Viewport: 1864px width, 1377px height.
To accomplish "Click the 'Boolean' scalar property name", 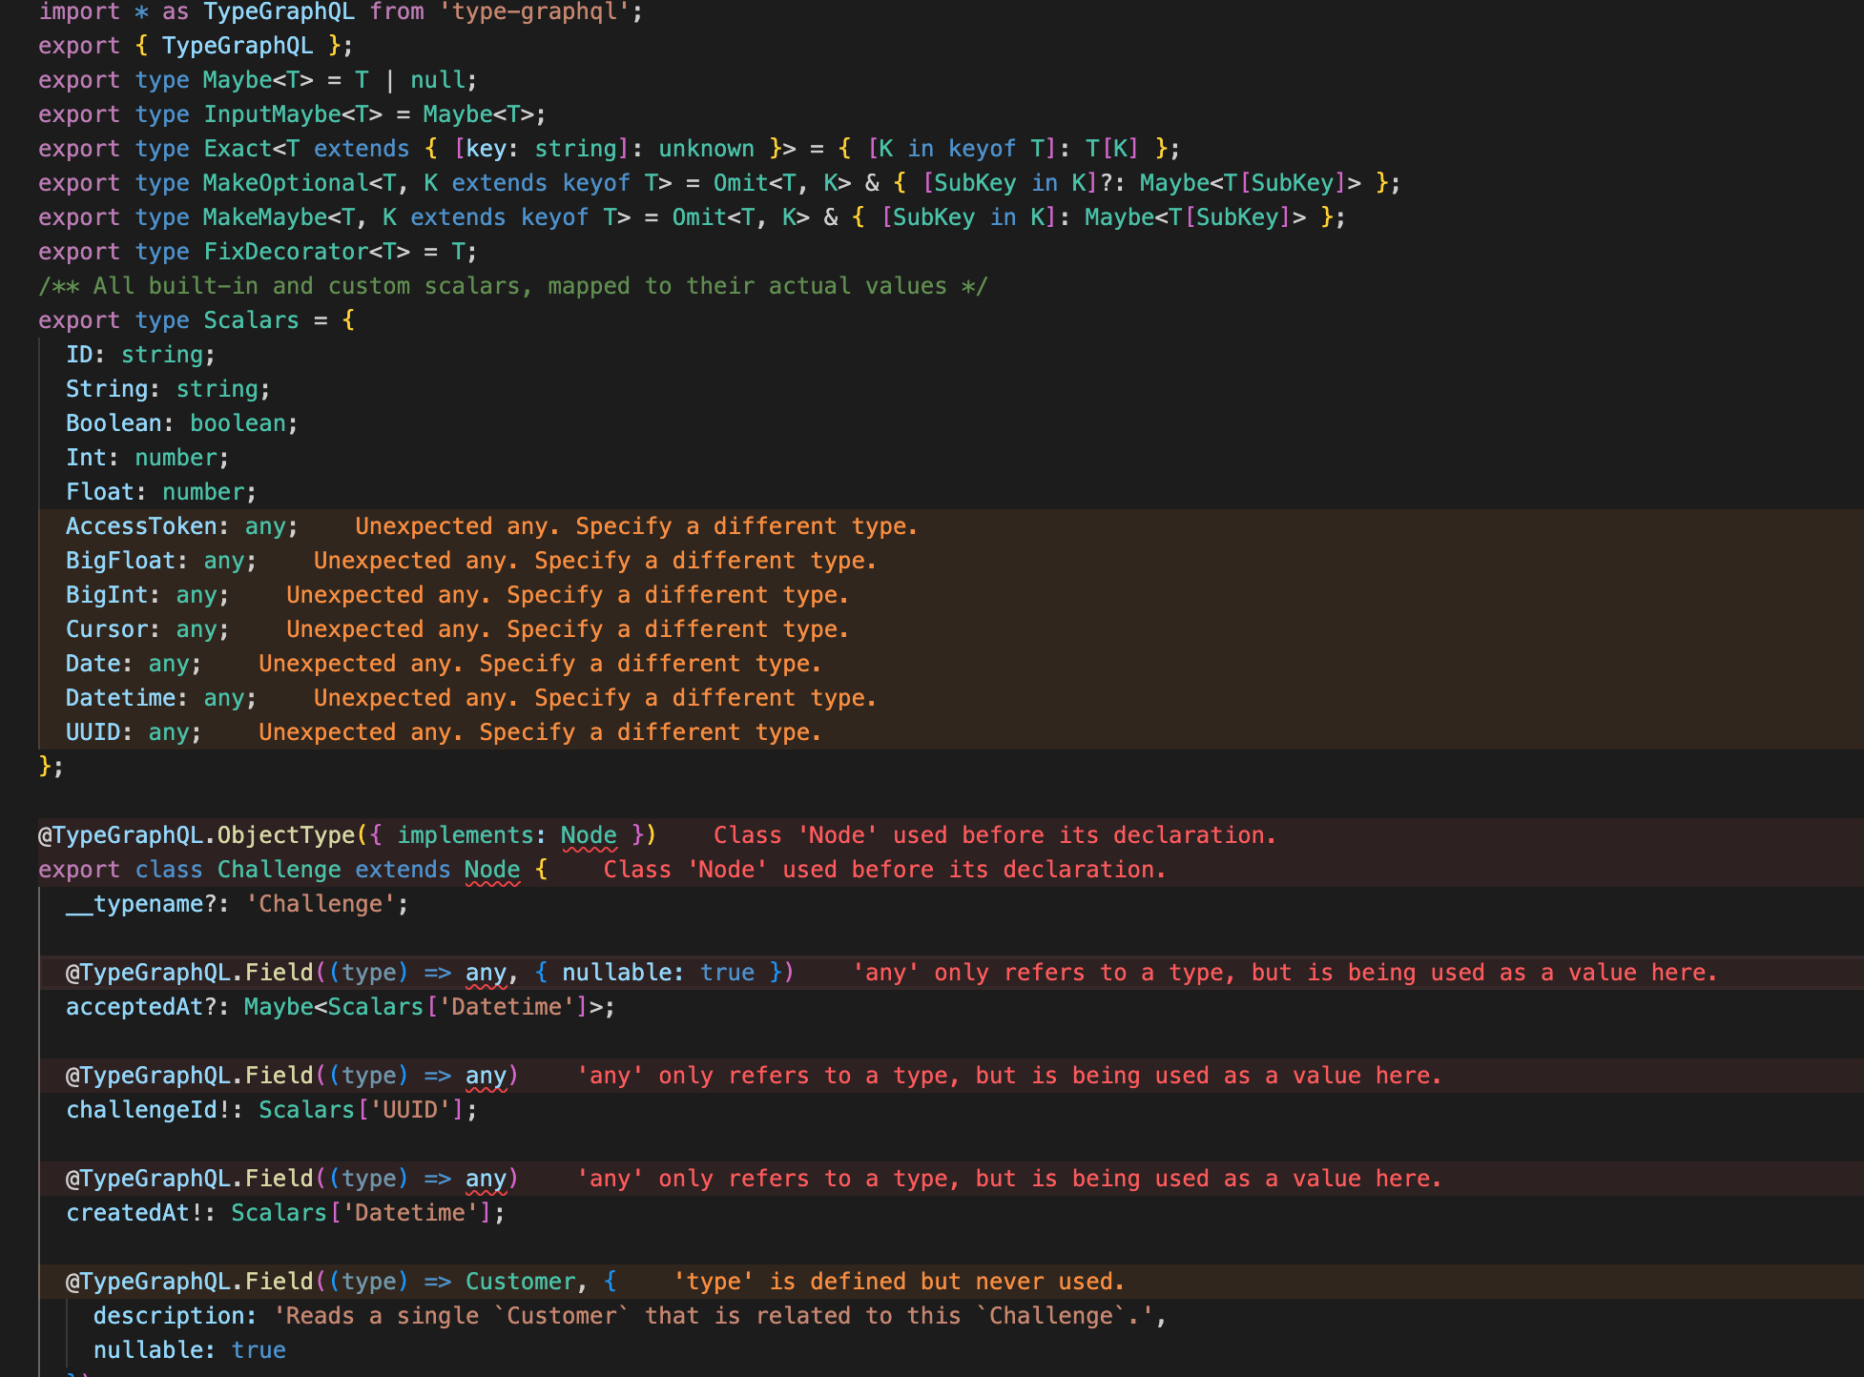I will point(114,423).
